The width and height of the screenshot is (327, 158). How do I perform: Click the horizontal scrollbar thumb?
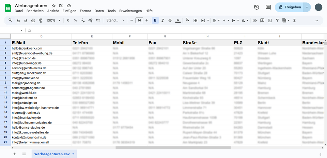[173, 148]
